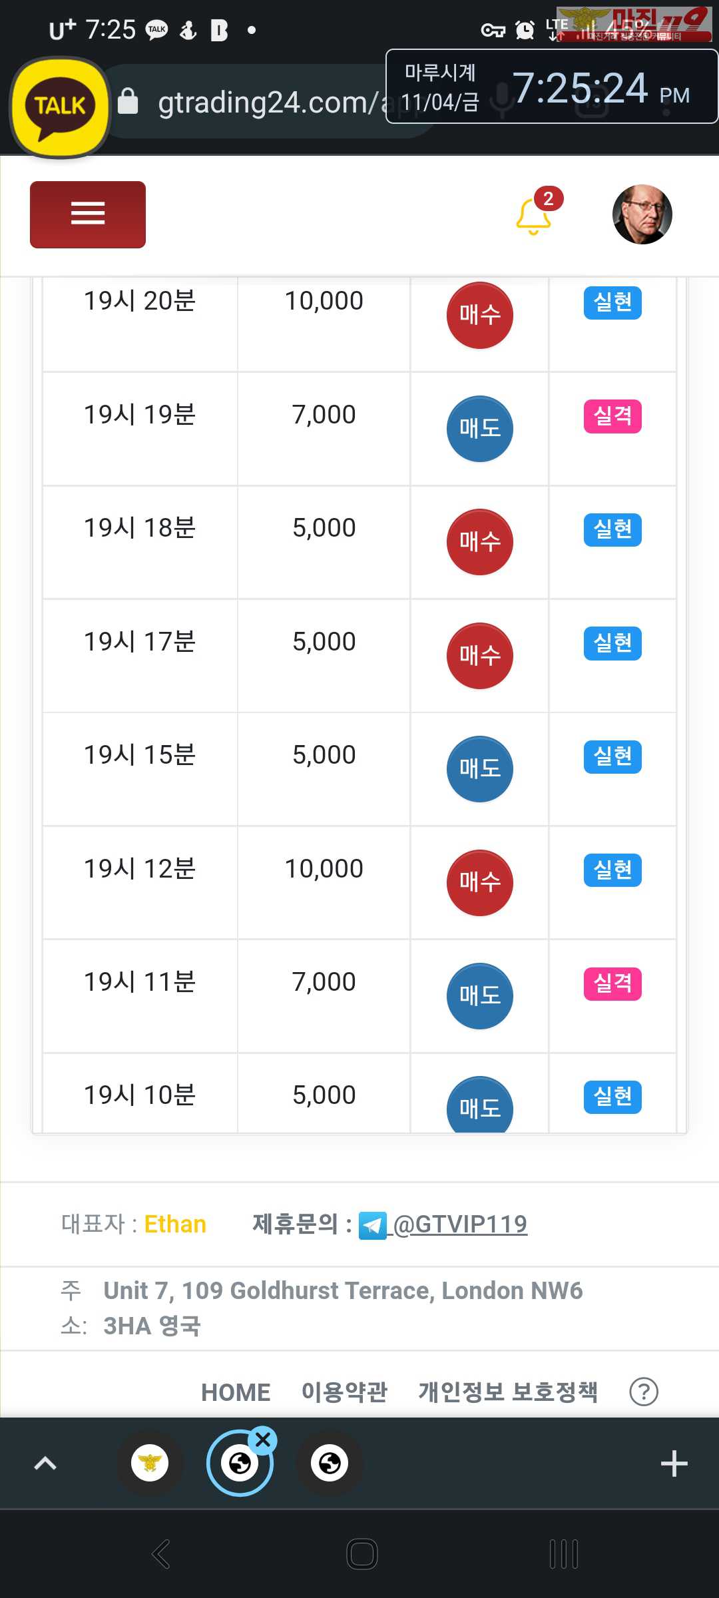Viewport: 719px width, 1598px height.
Task: Open the @GTVIP119 Telegram link
Action: click(x=459, y=1224)
